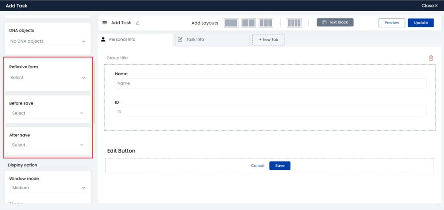
Task: Add a new tab with + New Tab
Action: 268,39
